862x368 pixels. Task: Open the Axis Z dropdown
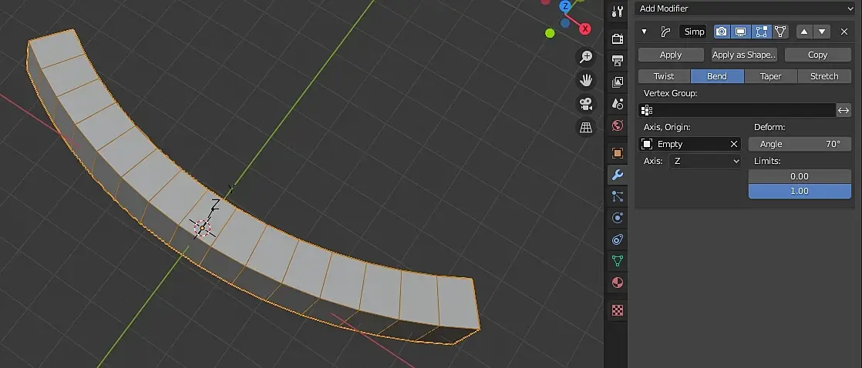click(x=705, y=161)
